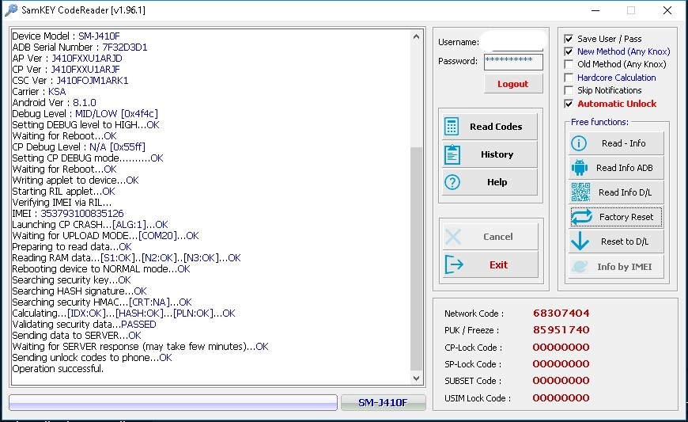Click the 'Operation successful.' log line

pyautogui.click(x=58, y=369)
